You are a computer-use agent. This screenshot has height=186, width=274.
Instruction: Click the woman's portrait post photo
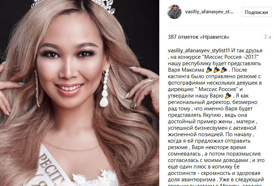[x=79, y=93]
